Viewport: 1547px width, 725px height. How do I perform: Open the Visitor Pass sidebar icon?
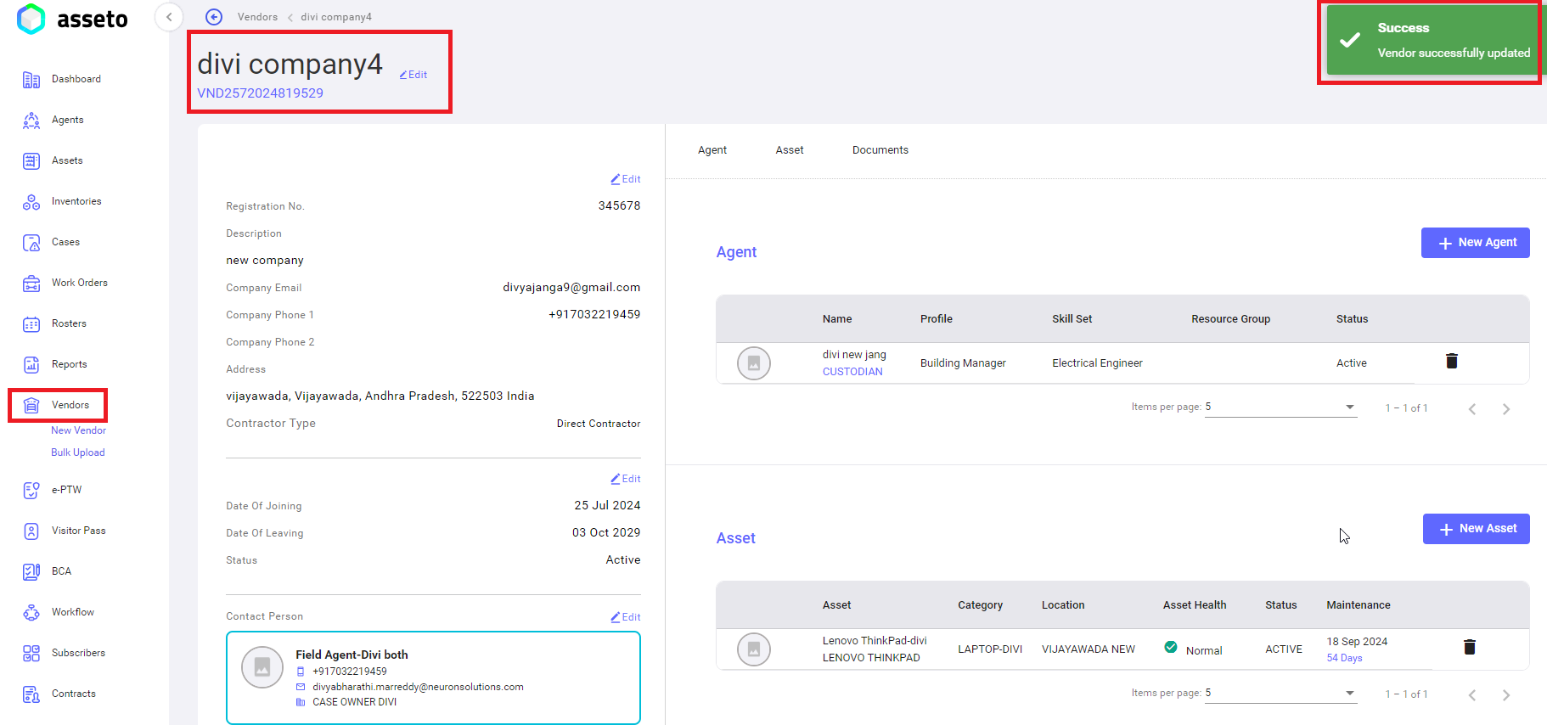tap(31, 531)
